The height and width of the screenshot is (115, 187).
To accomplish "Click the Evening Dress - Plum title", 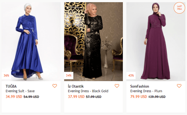I will tap(146, 91).
